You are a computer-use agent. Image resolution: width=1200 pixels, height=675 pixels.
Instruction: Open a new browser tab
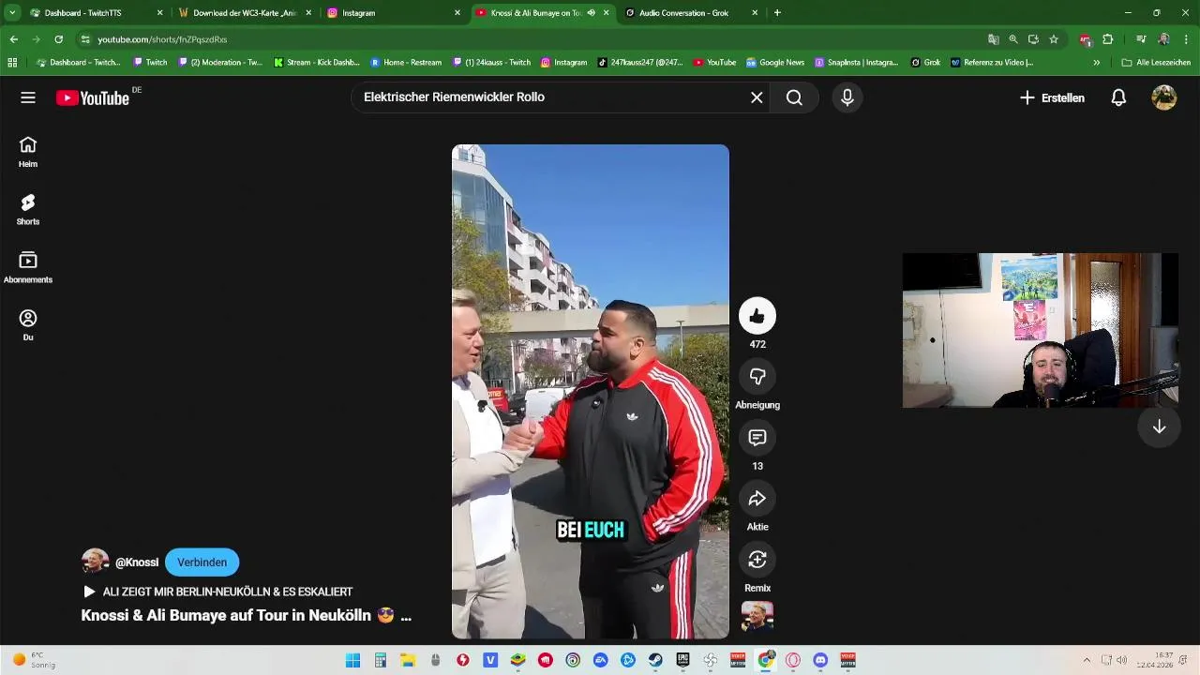[x=777, y=13]
